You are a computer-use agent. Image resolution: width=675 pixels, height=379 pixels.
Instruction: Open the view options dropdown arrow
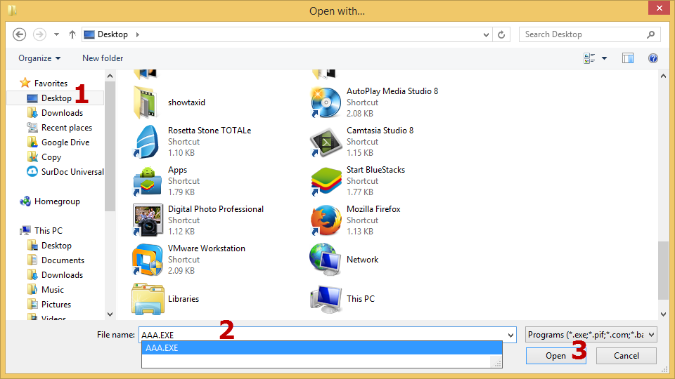604,58
